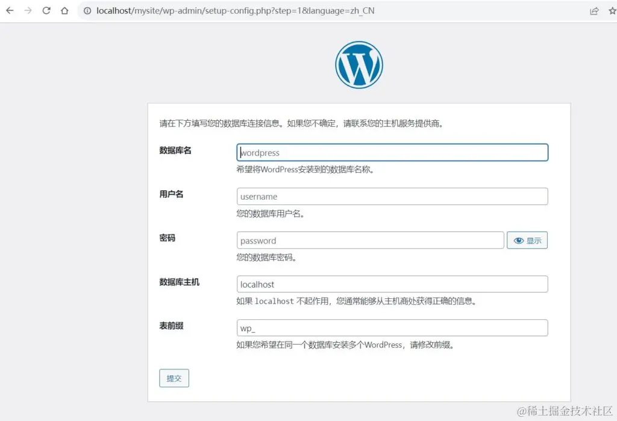Click hint text about 修改前缀
This screenshot has height=421, width=617.
click(x=345, y=345)
